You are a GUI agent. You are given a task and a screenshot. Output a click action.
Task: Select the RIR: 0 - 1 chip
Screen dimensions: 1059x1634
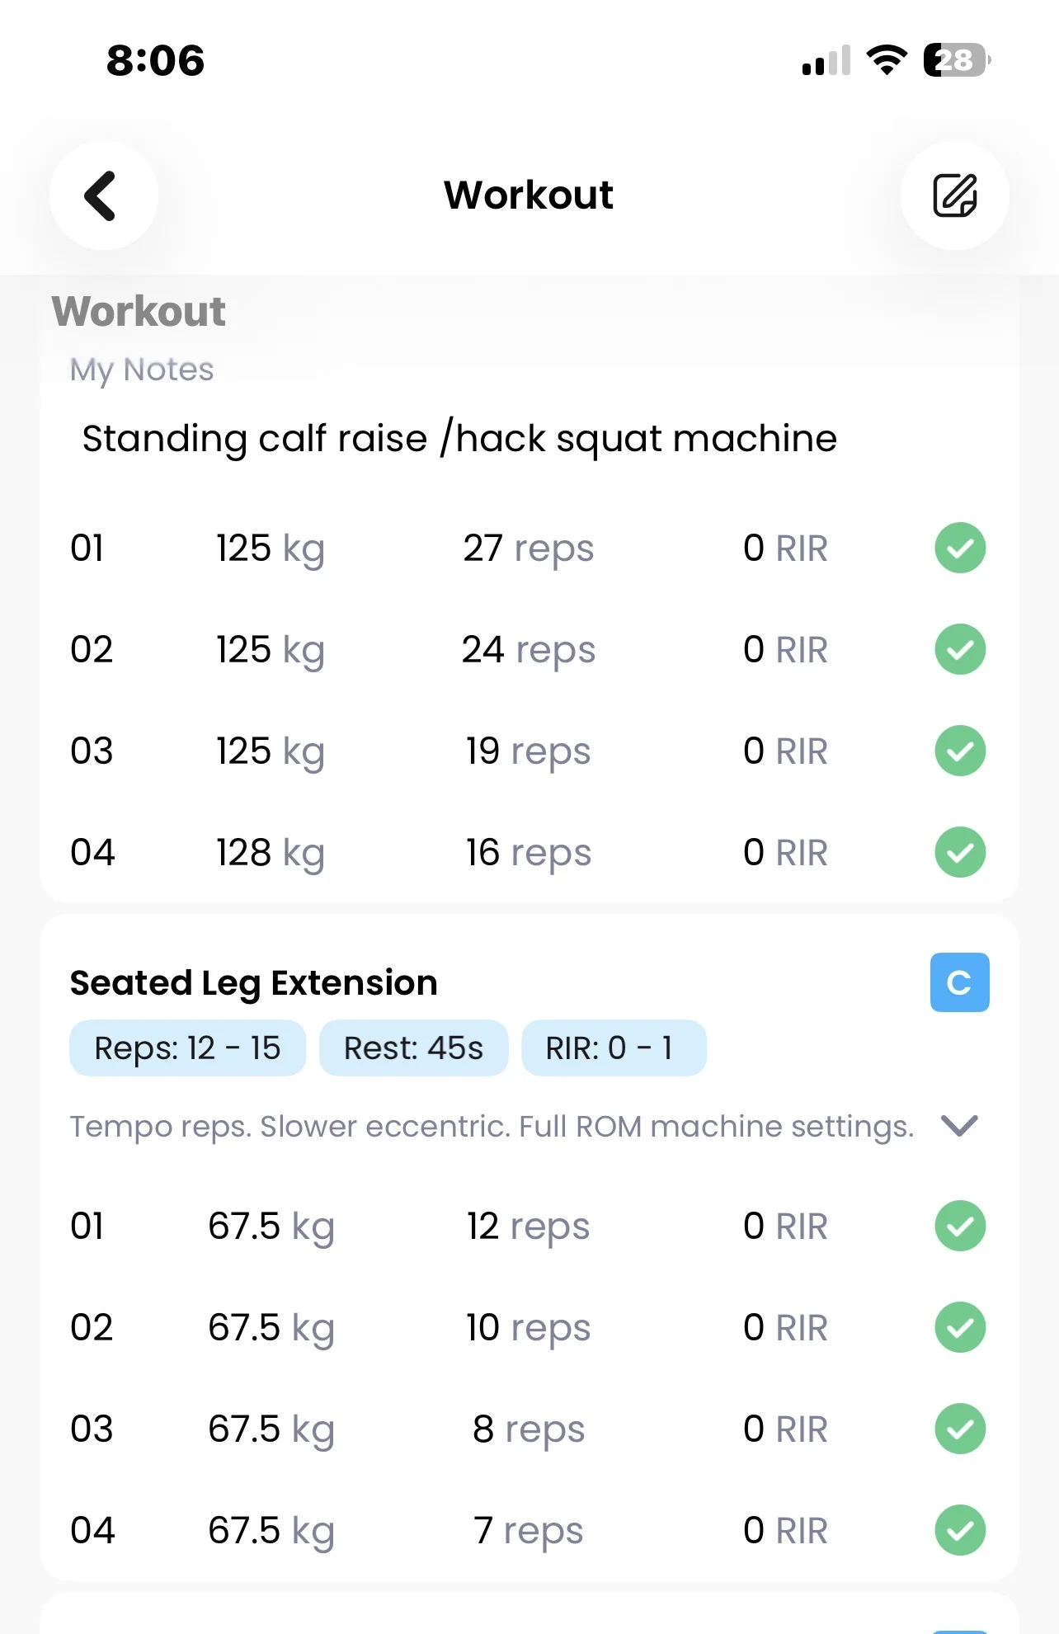pyautogui.click(x=613, y=1048)
